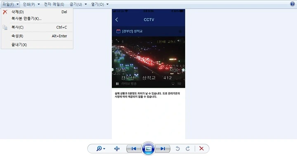Start the slideshow with center button

148,149
